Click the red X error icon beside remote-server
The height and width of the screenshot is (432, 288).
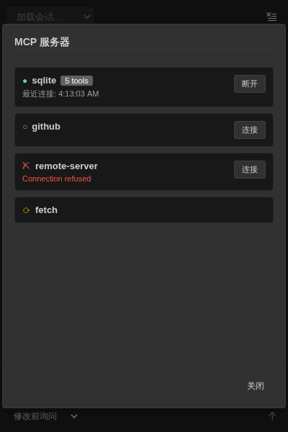click(x=26, y=166)
